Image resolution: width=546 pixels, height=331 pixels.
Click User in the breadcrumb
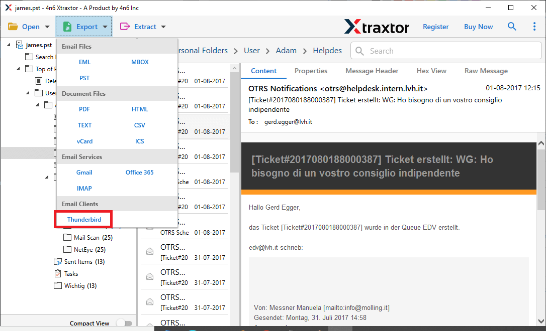pos(252,51)
